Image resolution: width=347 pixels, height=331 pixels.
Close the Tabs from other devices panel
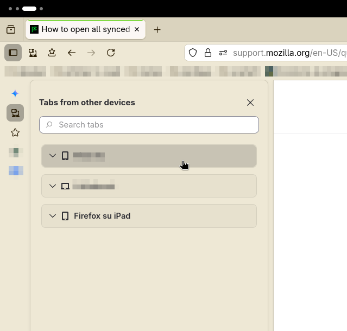(x=250, y=103)
